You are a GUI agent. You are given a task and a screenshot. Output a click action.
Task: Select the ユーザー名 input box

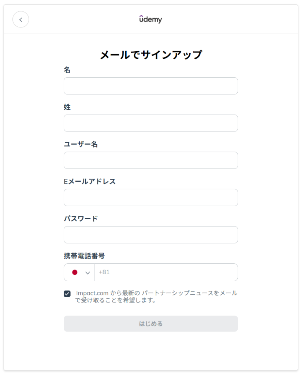[150, 160]
